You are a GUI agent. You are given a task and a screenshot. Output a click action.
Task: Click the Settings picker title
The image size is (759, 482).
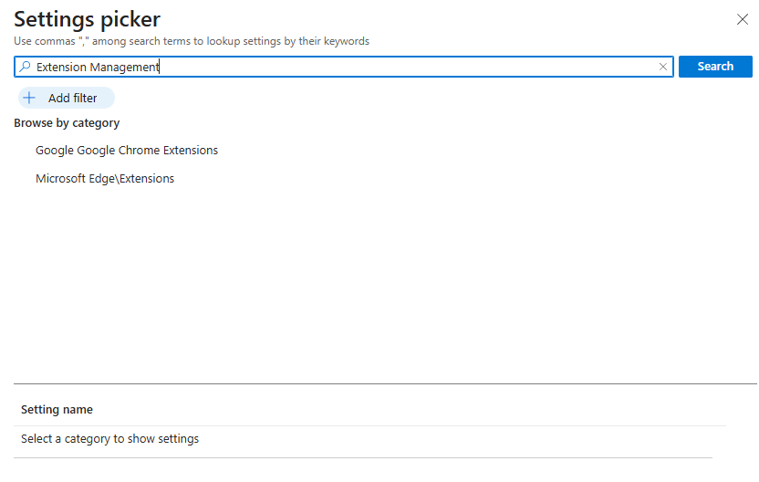(x=87, y=19)
